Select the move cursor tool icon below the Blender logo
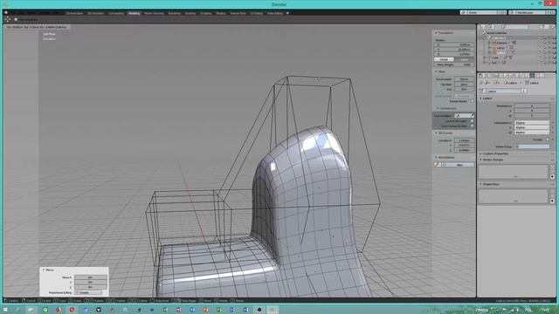The image size is (559, 314). pos(8,19)
